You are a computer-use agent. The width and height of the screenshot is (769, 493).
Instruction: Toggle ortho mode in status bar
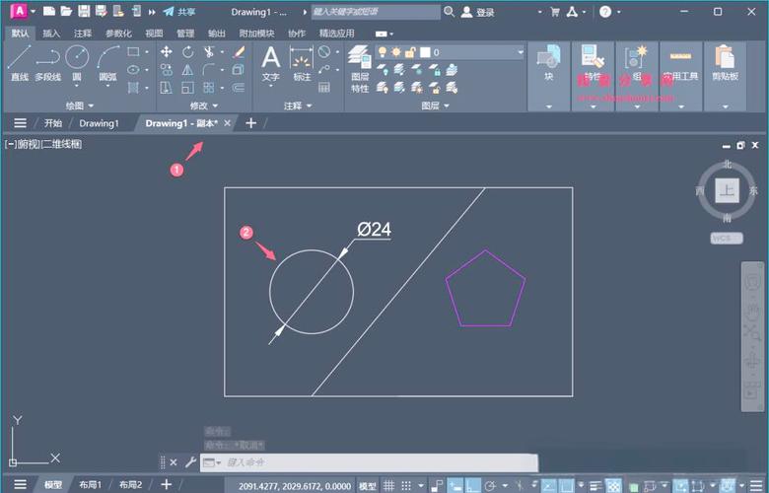click(473, 486)
